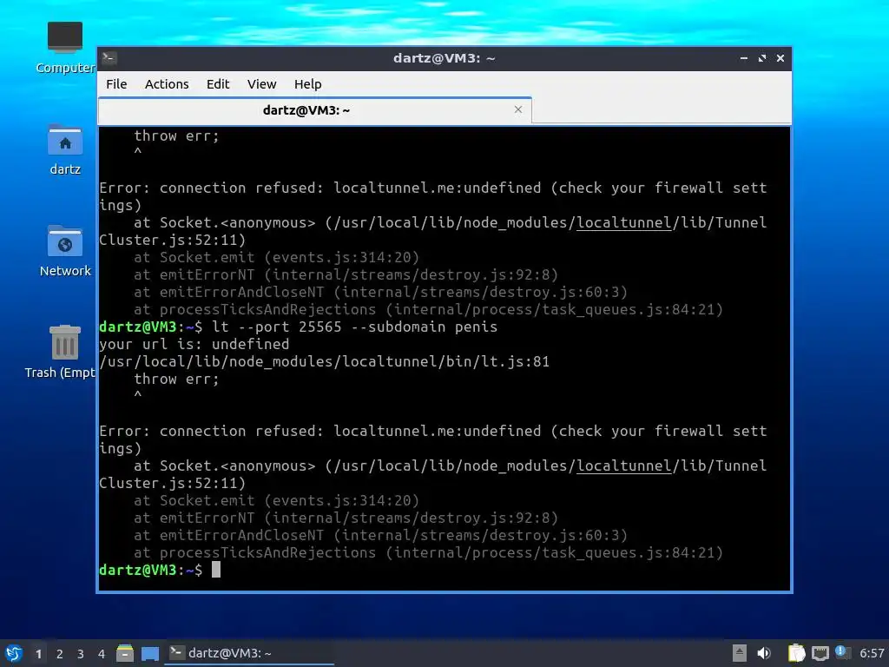Click the update notifier tray icon
889x667 pixels.
click(842, 652)
